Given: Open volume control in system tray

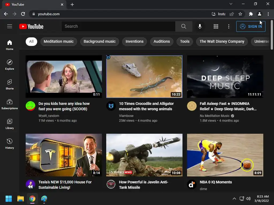Looking at the screenshot, I should tap(248, 199).
